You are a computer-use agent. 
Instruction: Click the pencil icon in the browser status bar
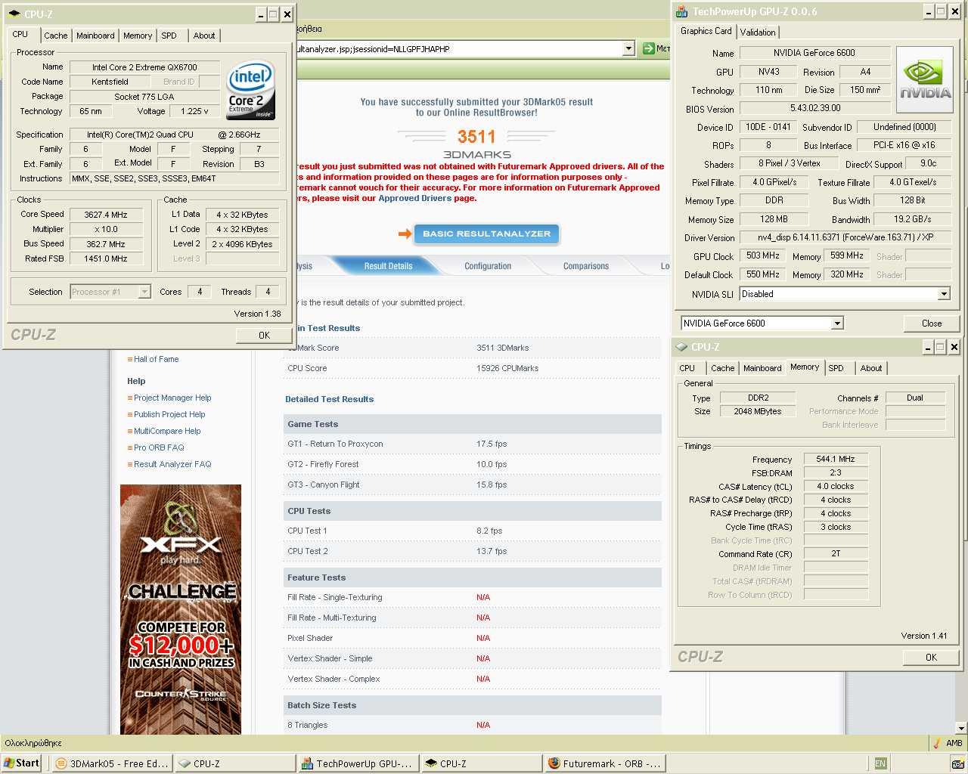tap(937, 743)
